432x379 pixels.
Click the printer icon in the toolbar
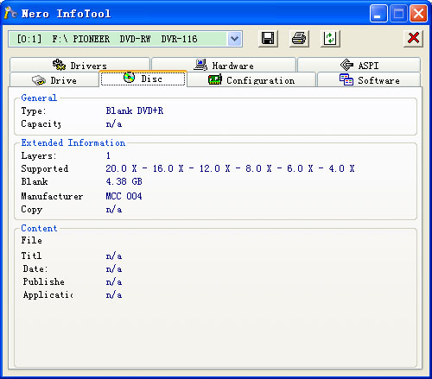click(x=299, y=39)
